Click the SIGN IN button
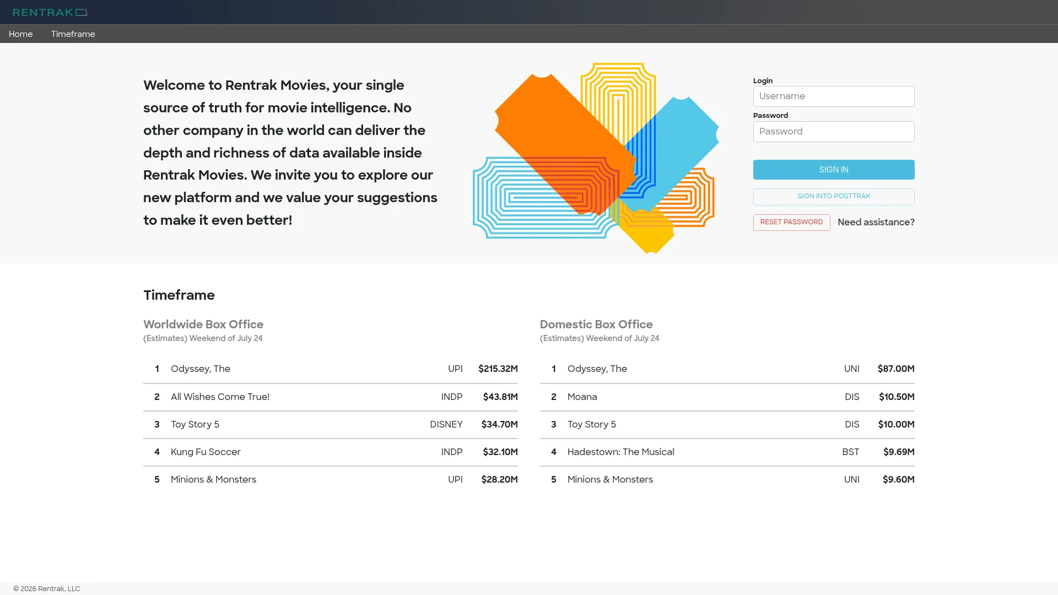 [834, 170]
